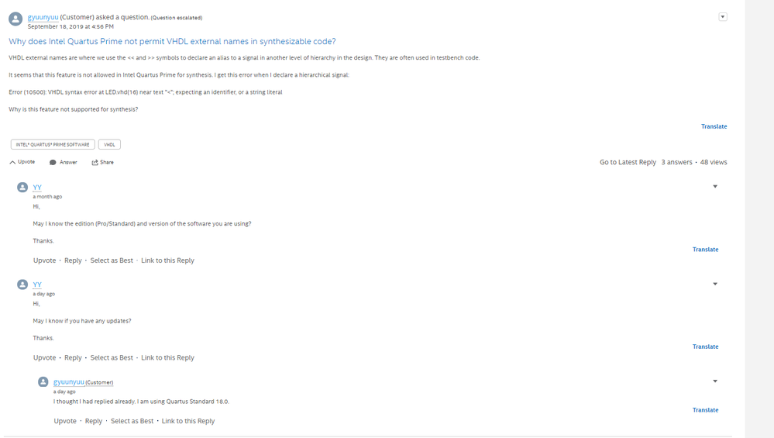The image size is (774, 438).
Task: Click the Error (10500) VHDL syntax error line
Action: 146,92
